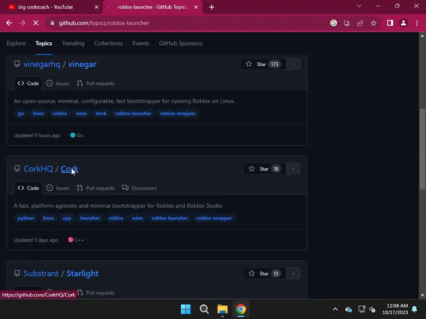Click the install/download page icon
This screenshot has width=426, height=319.
click(x=347, y=23)
